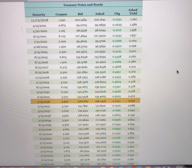Image resolution: width=192 pixels, height=168 pixels.
Task: Select asked price 127.5000
Action: 100,36
